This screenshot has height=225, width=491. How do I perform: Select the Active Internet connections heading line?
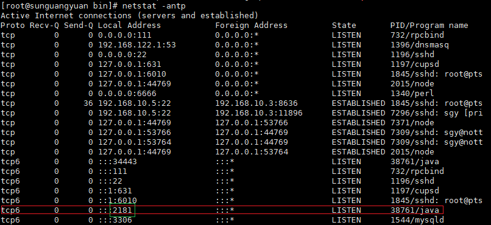pyautogui.click(x=129, y=15)
